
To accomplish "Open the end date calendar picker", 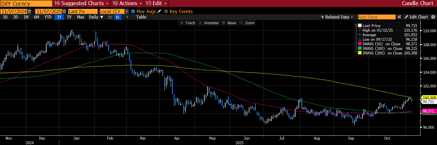I will [64, 11].
